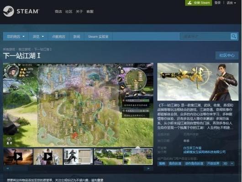This screenshot has width=242, height=182.
Task: Click the 社区中心 button
Action: click(x=227, y=56)
